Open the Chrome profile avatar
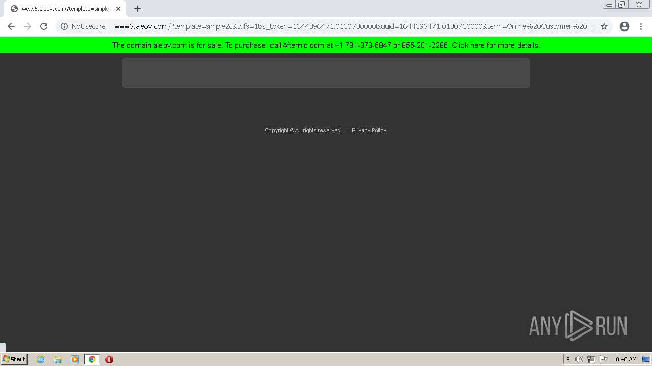The height and width of the screenshot is (366, 652). [624, 26]
